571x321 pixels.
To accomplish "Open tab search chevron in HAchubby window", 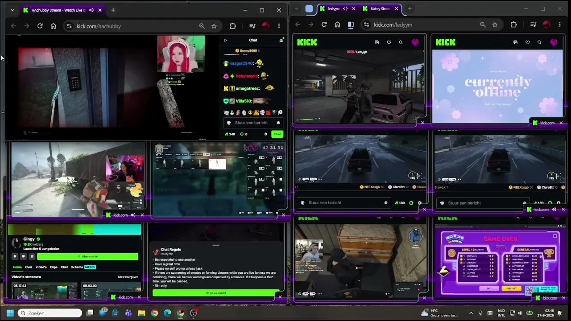I will (x=12, y=10).
